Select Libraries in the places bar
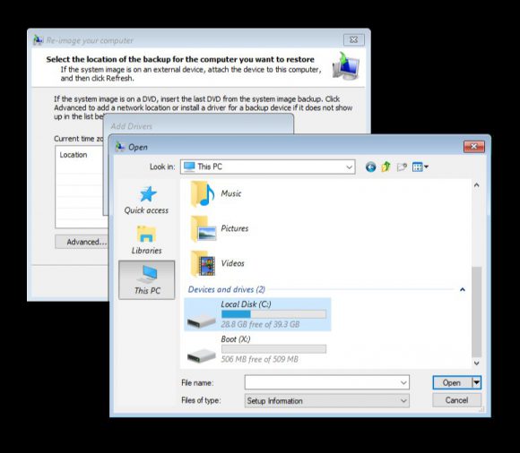Viewport: 520px width, 453px height. (146, 240)
